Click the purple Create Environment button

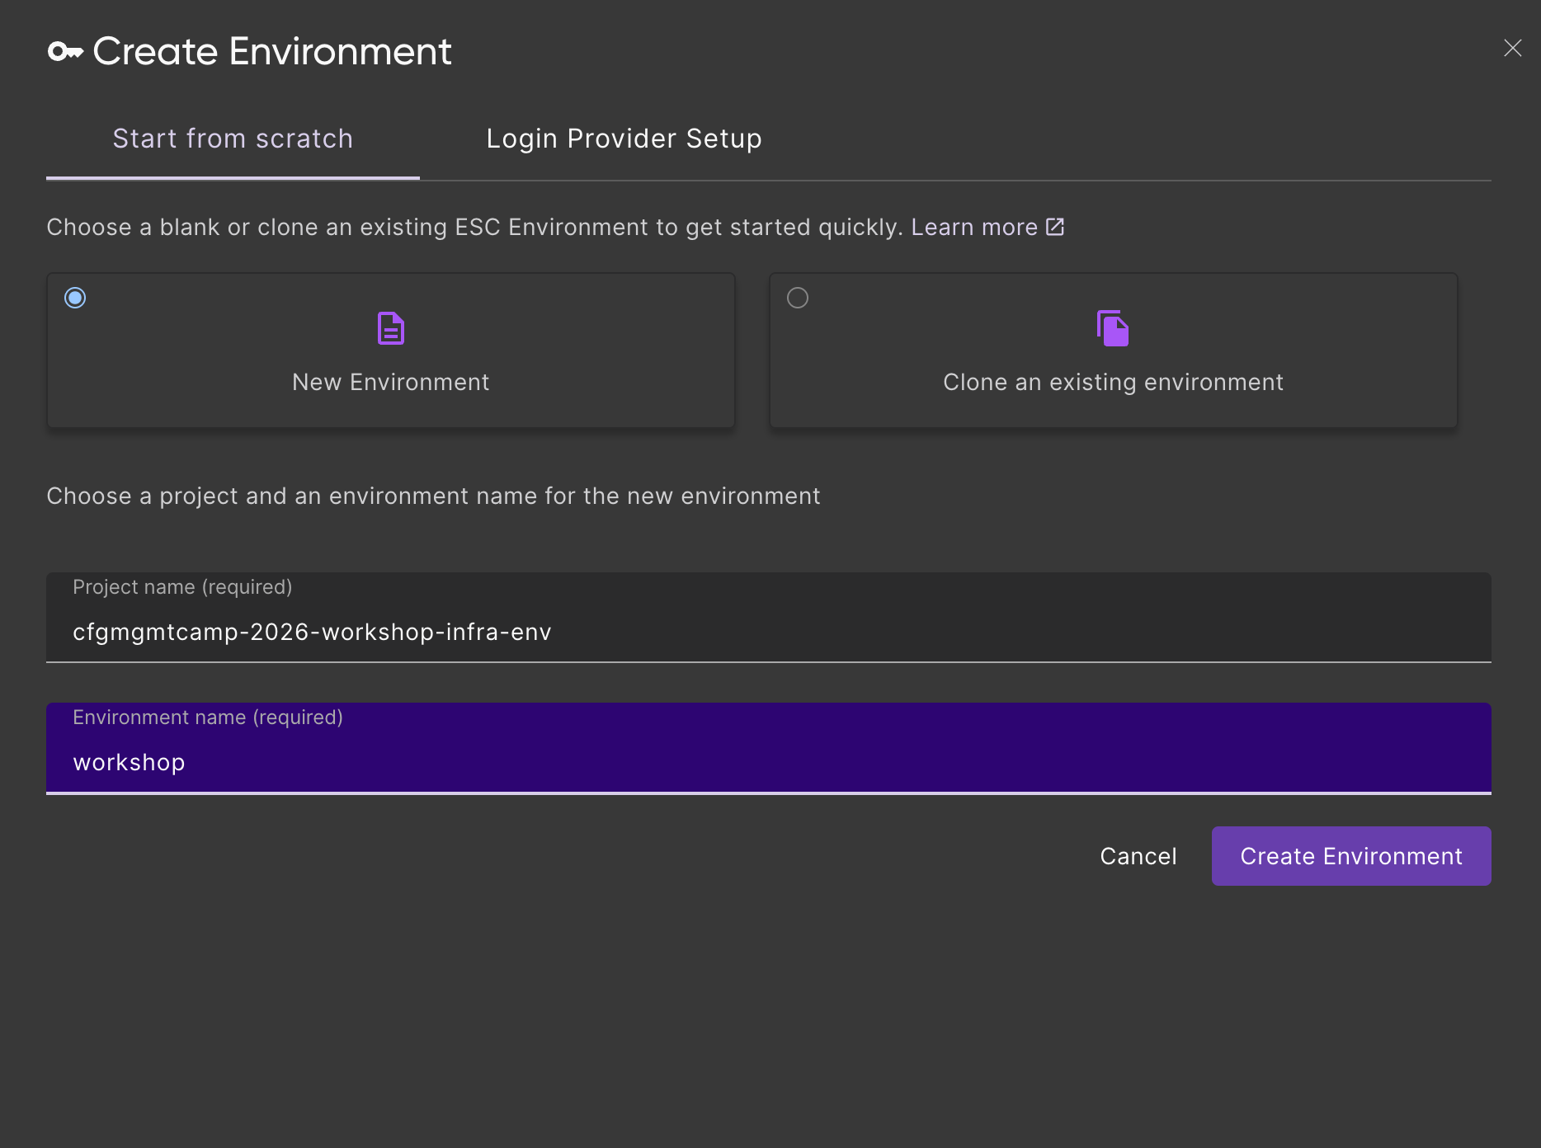[1350, 856]
